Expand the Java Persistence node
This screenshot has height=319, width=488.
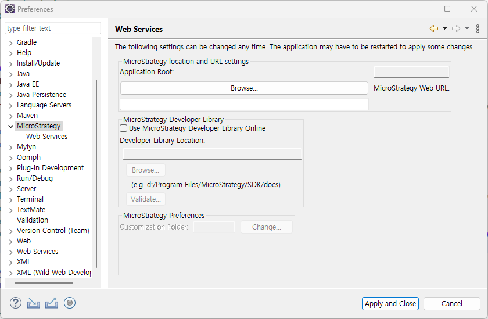point(11,95)
